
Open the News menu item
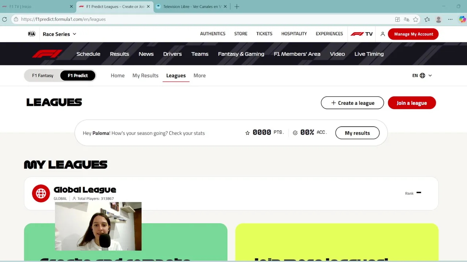click(x=146, y=54)
